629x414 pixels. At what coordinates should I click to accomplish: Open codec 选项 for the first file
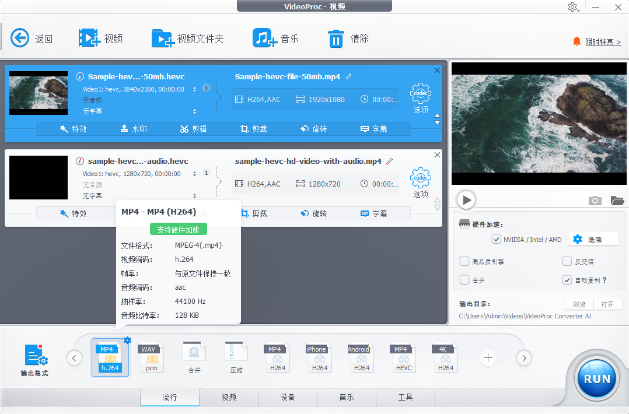pos(420,94)
